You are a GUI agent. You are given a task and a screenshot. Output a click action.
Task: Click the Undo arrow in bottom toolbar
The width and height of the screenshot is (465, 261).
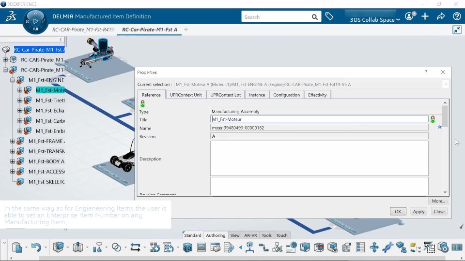[36, 247]
